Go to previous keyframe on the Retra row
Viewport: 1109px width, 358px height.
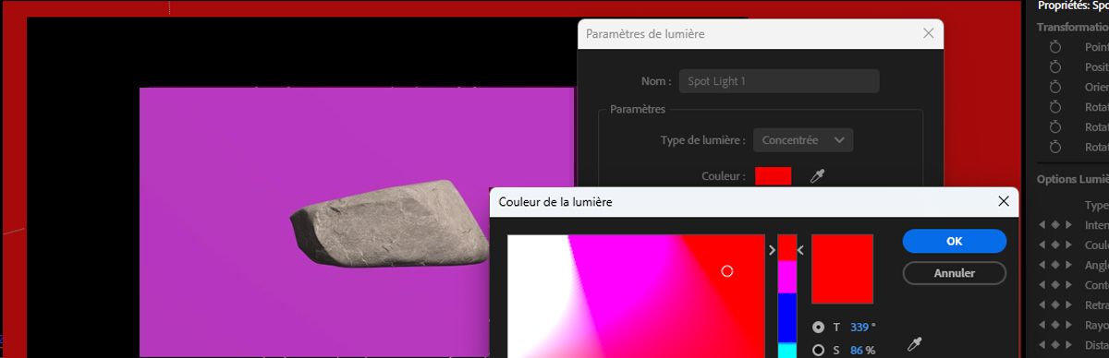[1042, 305]
